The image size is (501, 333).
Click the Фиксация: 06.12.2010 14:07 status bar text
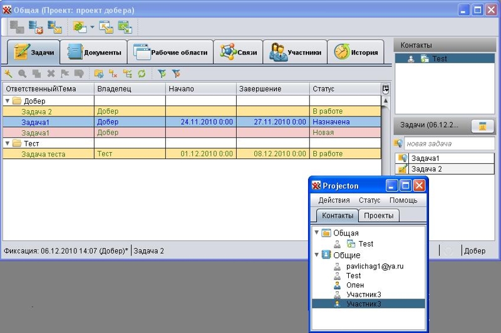(x=66, y=251)
